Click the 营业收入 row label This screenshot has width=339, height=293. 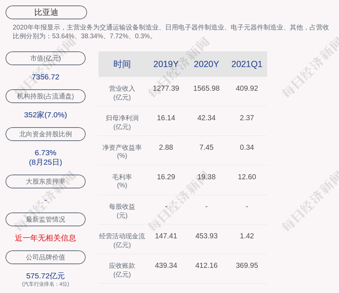click(122, 93)
